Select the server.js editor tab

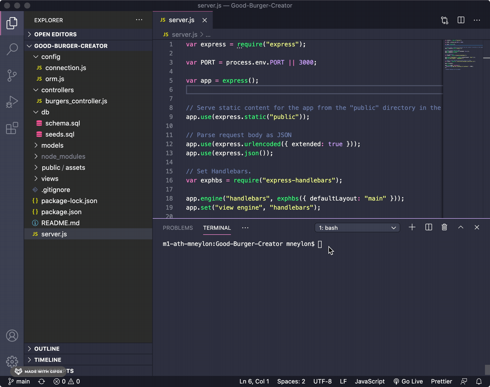181,20
